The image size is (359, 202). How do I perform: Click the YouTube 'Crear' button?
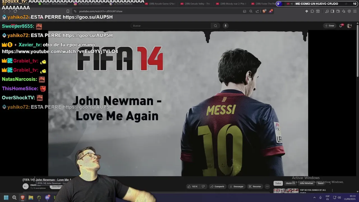[x=330, y=26]
